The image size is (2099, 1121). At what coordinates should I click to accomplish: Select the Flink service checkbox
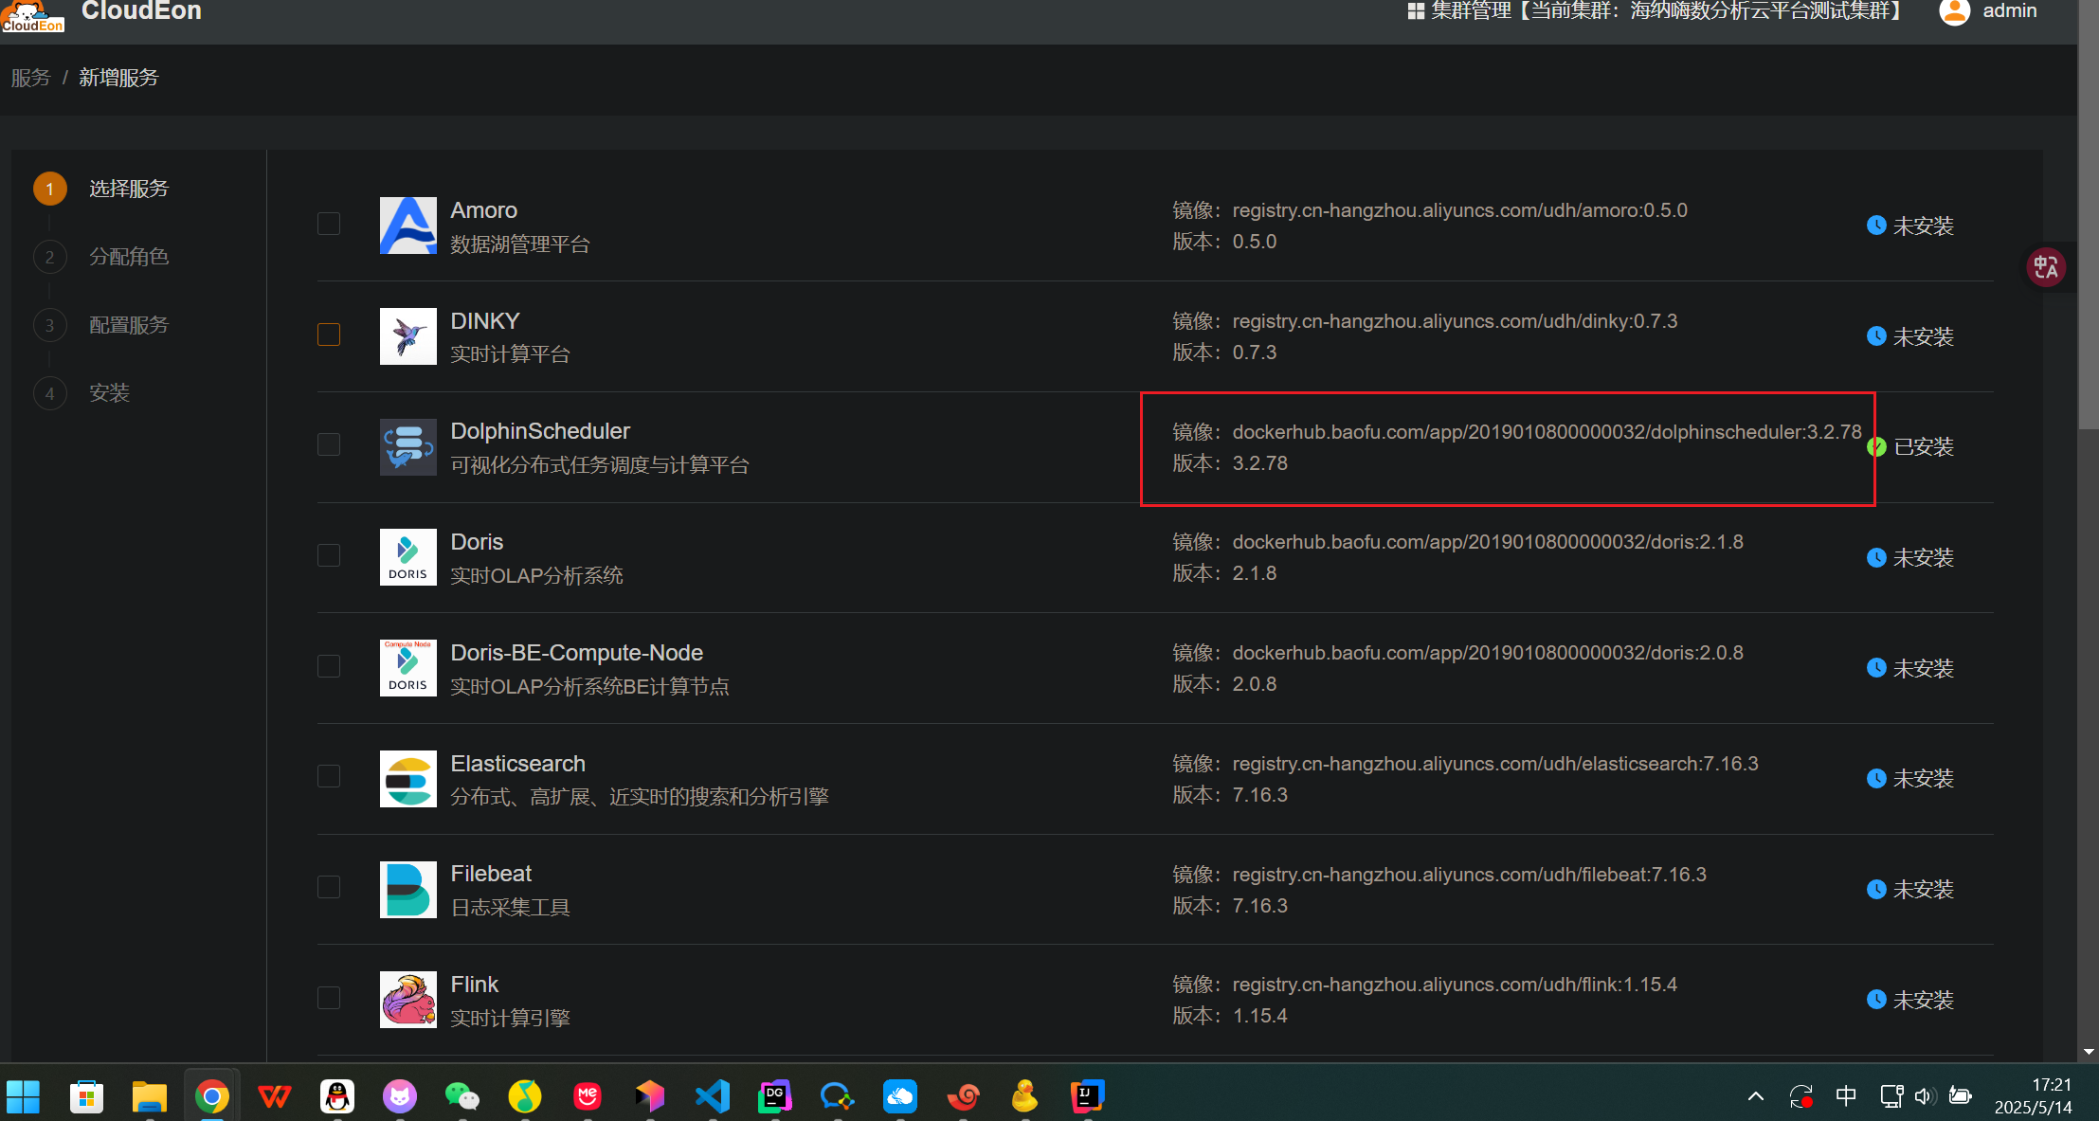click(329, 998)
